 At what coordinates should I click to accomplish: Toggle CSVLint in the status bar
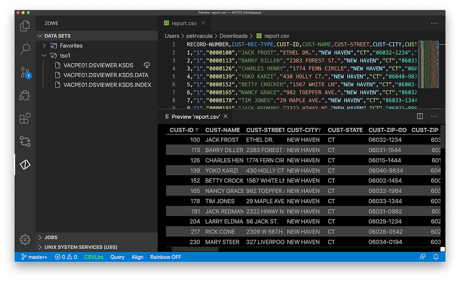(x=94, y=257)
